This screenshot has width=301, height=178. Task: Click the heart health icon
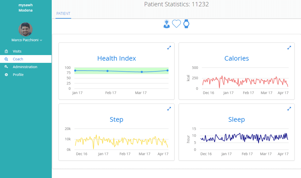(176, 24)
